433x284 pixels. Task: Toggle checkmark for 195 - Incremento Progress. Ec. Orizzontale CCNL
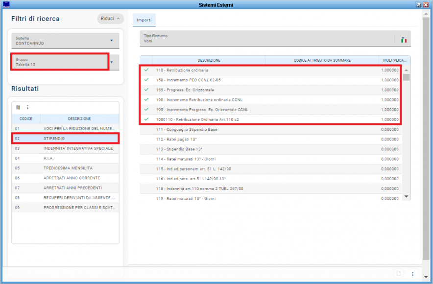146,110
